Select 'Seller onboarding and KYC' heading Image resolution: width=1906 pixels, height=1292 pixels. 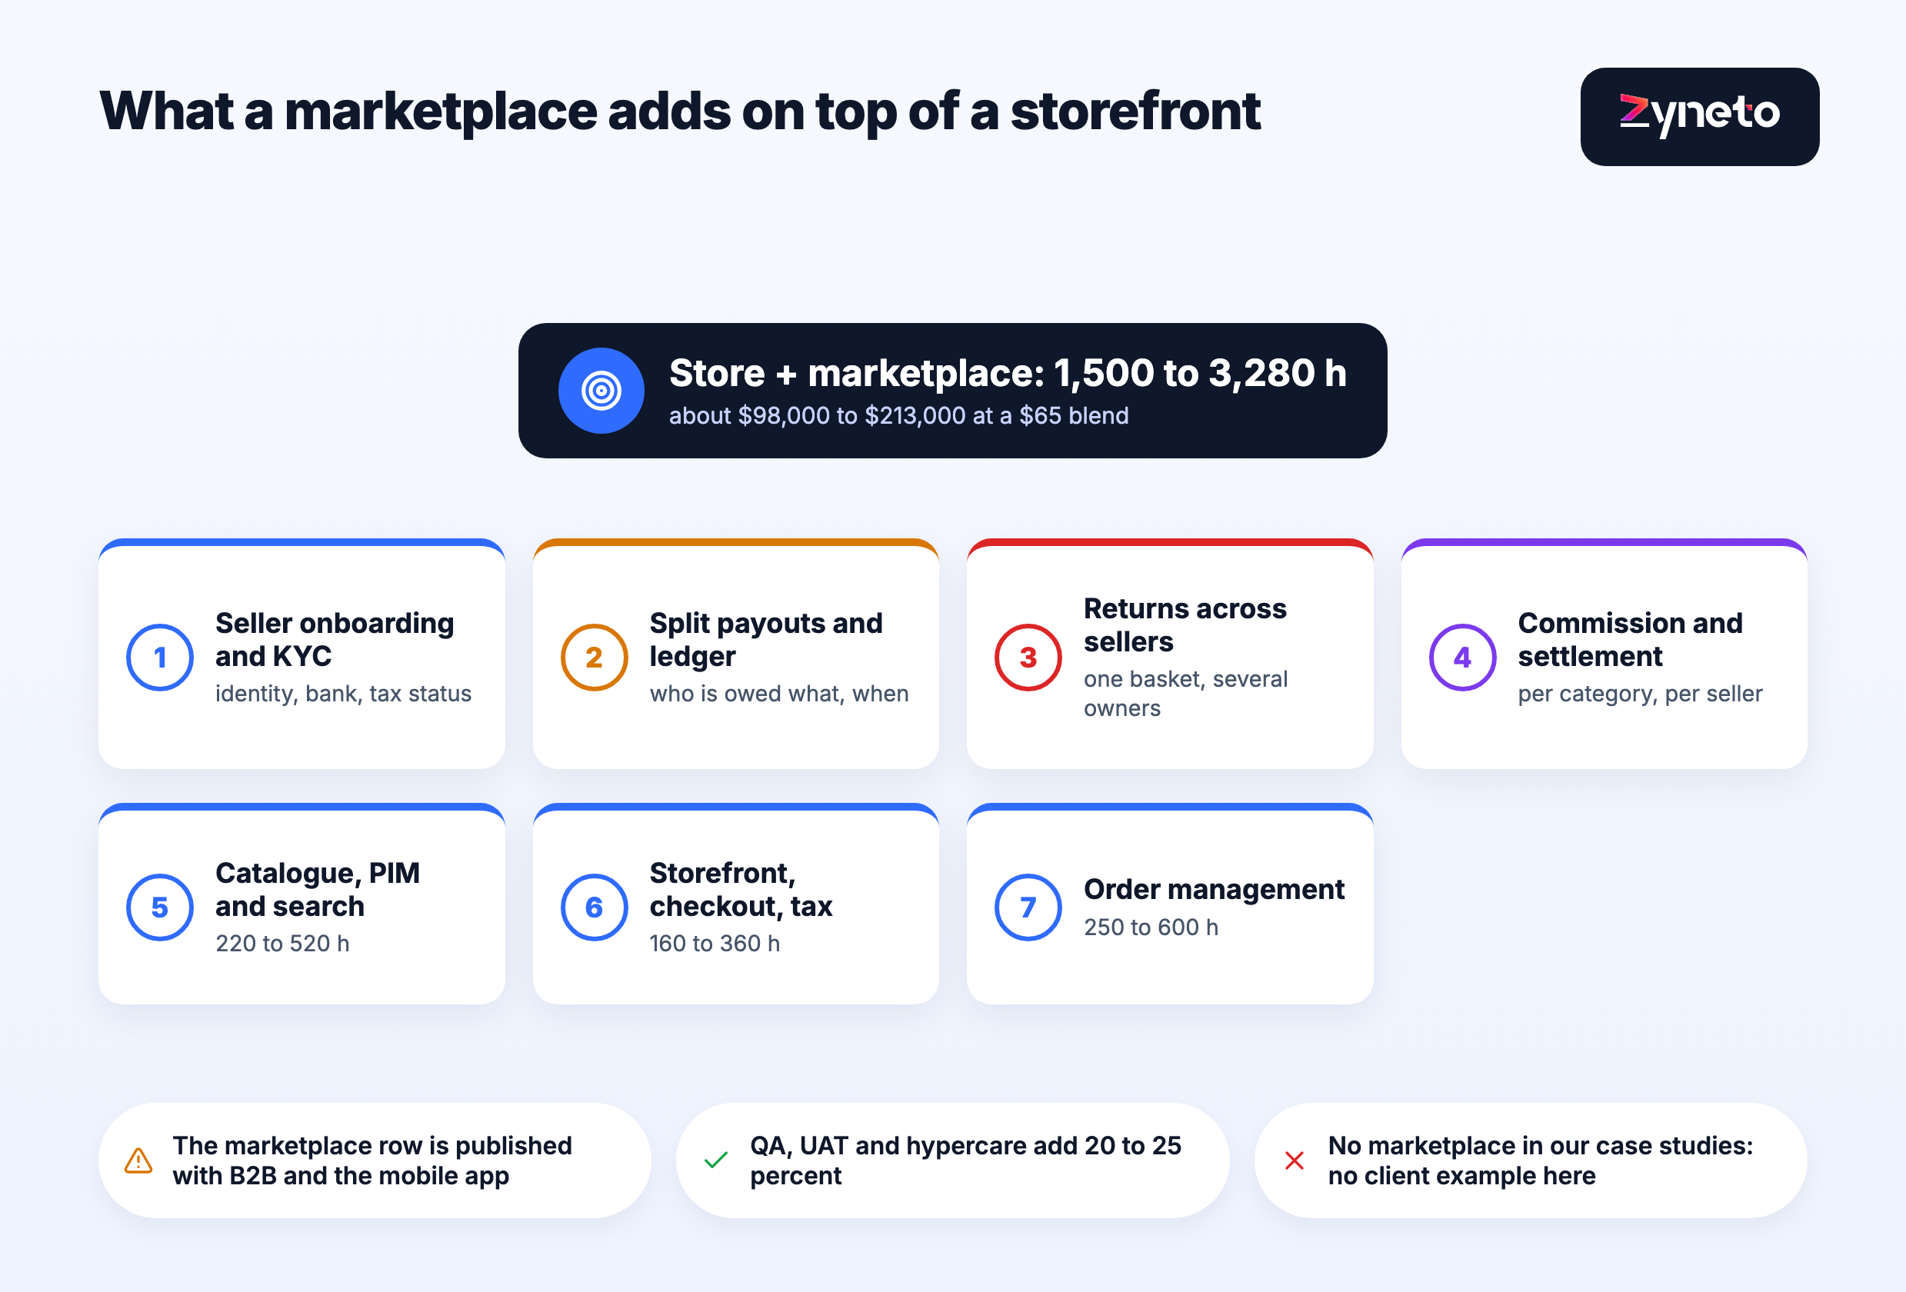(335, 639)
